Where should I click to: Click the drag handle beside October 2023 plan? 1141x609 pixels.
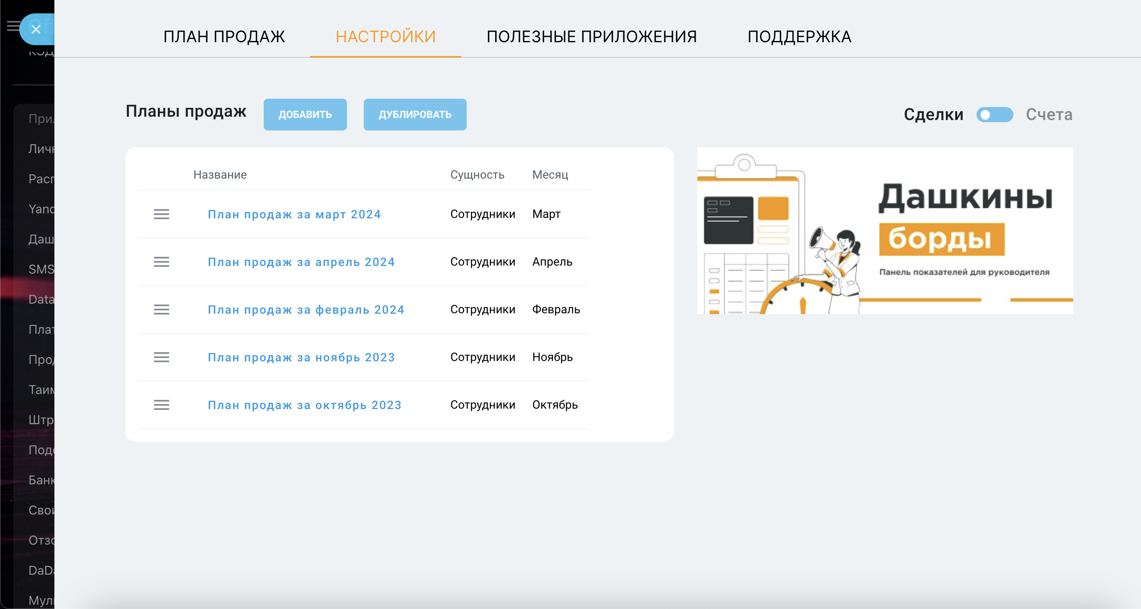pyautogui.click(x=161, y=405)
